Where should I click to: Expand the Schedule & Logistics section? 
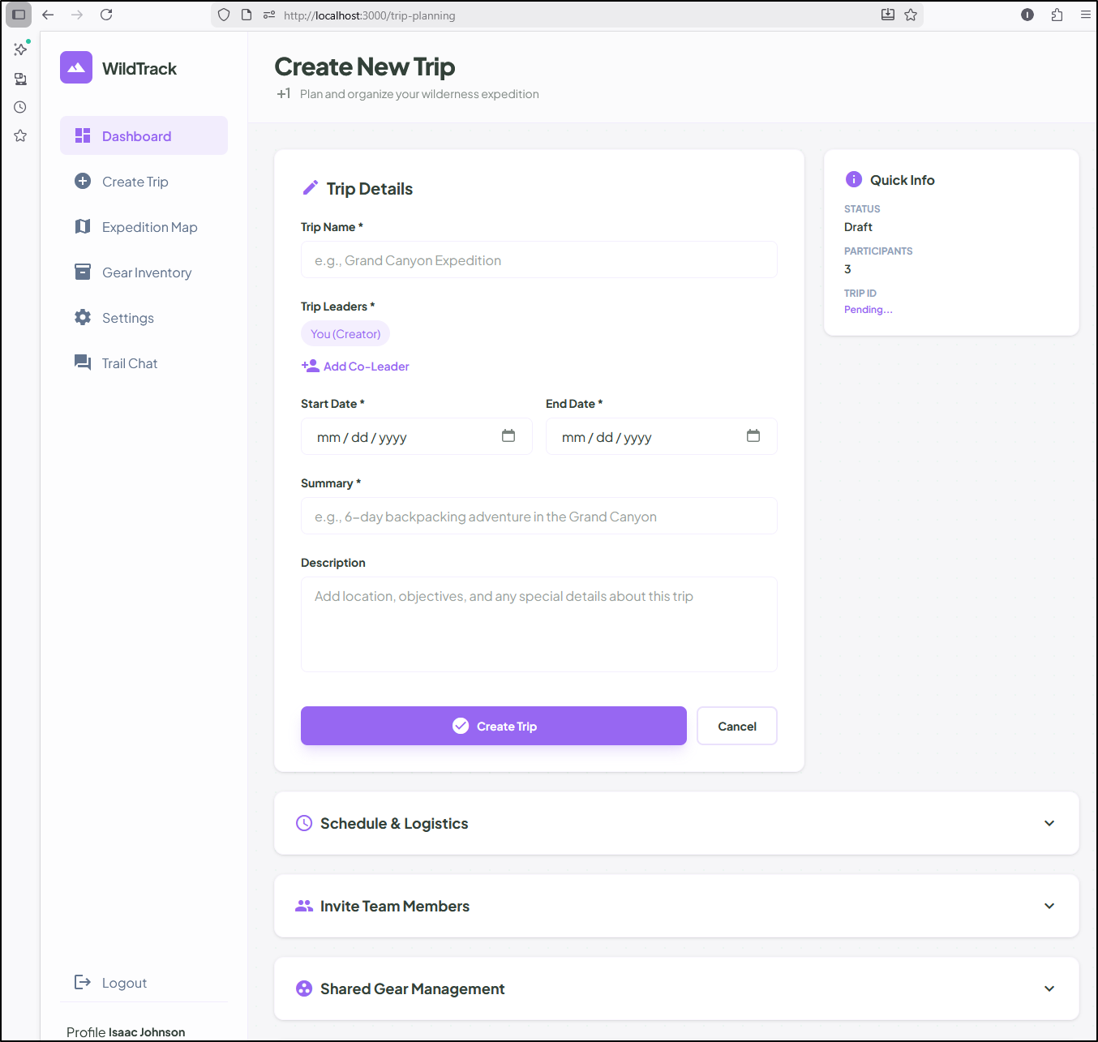[1049, 823]
